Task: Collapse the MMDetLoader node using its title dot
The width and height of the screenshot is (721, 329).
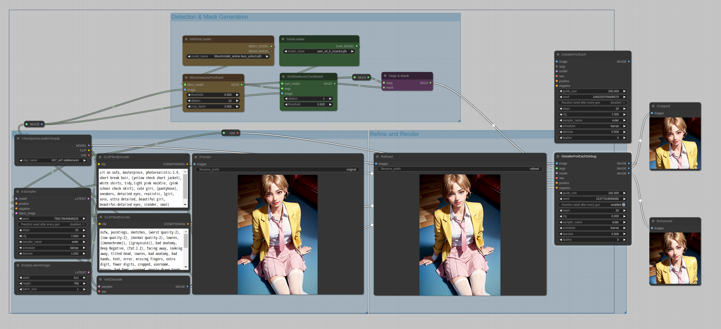Action: point(186,39)
